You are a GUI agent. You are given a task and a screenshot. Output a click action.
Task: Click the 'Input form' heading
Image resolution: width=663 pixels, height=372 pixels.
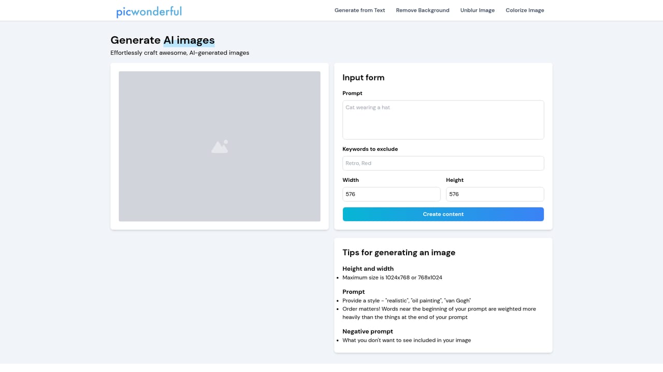(364, 78)
